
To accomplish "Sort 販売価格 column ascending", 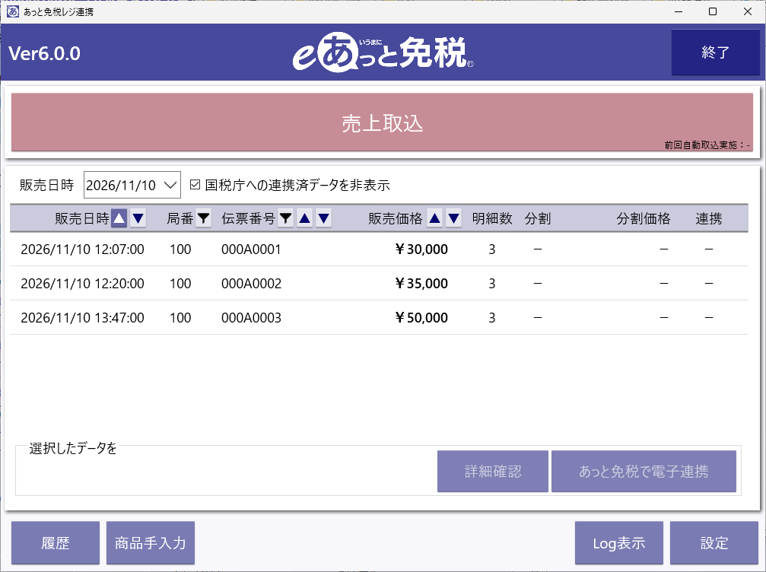I will [x=435, y=218].
